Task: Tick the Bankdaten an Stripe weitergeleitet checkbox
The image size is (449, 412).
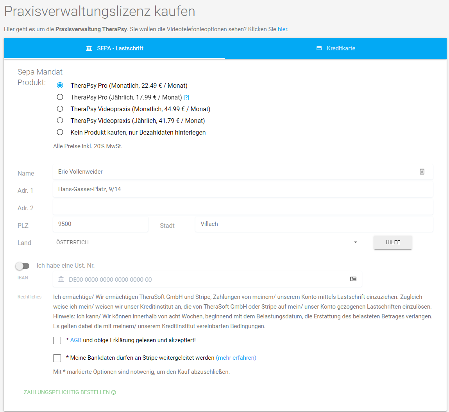Action: coord(57,358)
